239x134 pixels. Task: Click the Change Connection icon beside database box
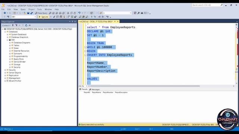point(8,17)
